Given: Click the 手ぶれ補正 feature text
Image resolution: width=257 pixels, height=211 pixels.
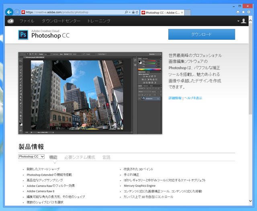Looking at the screenshot, I should (131, 175).
